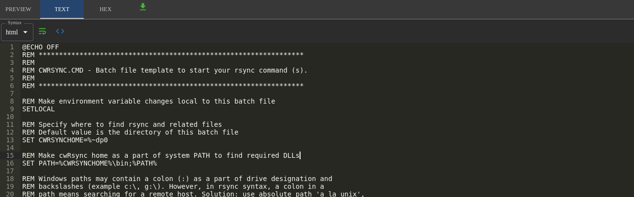Switch to the HEX tab
634x197 pixels.
[106, 9]
